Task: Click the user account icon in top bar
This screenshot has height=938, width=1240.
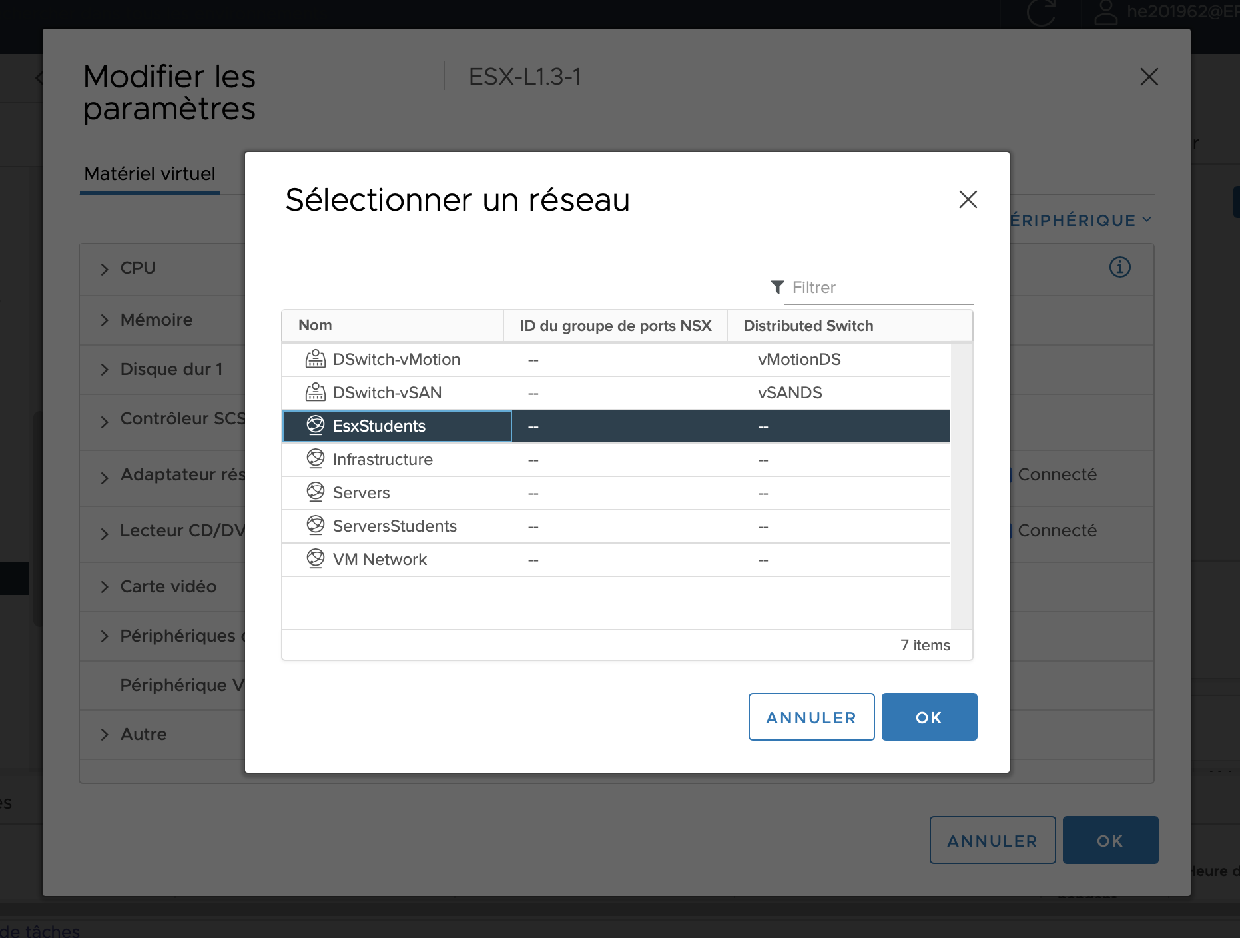Action: [1106, 12]
